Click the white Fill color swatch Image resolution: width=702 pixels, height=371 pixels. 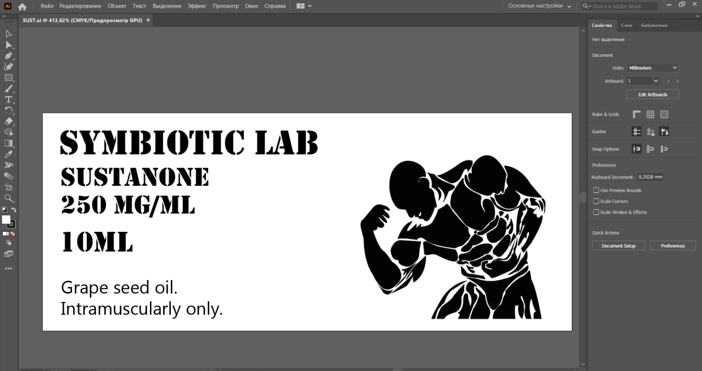(6, 219)
